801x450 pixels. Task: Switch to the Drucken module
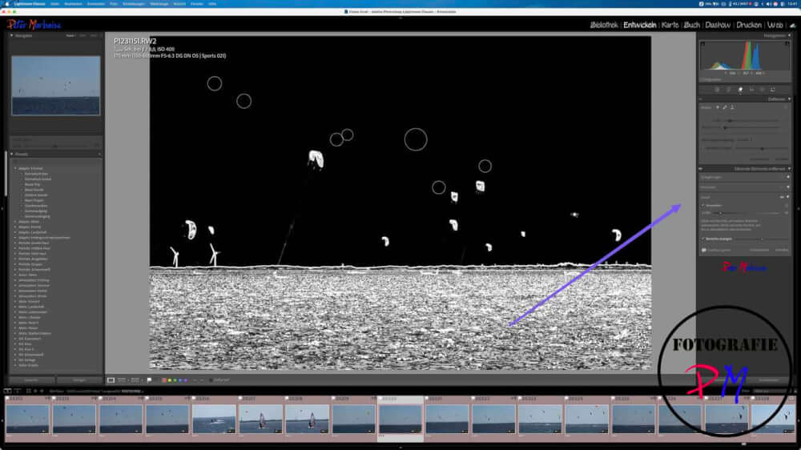749,25
